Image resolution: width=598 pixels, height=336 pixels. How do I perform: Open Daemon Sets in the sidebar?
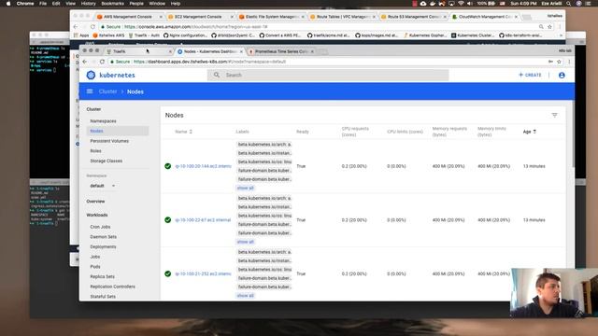click(104, 236)
